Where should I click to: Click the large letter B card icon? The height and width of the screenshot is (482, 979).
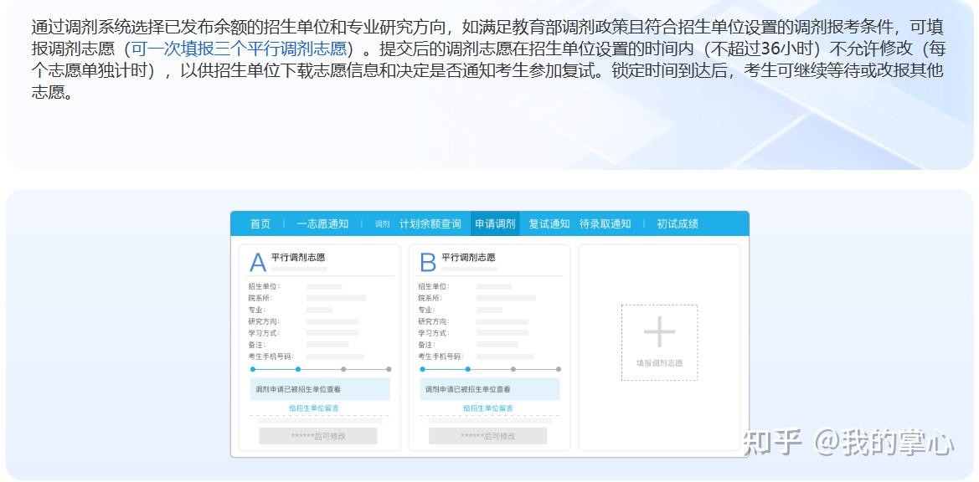pyautogui.click(x=427, y=263)
